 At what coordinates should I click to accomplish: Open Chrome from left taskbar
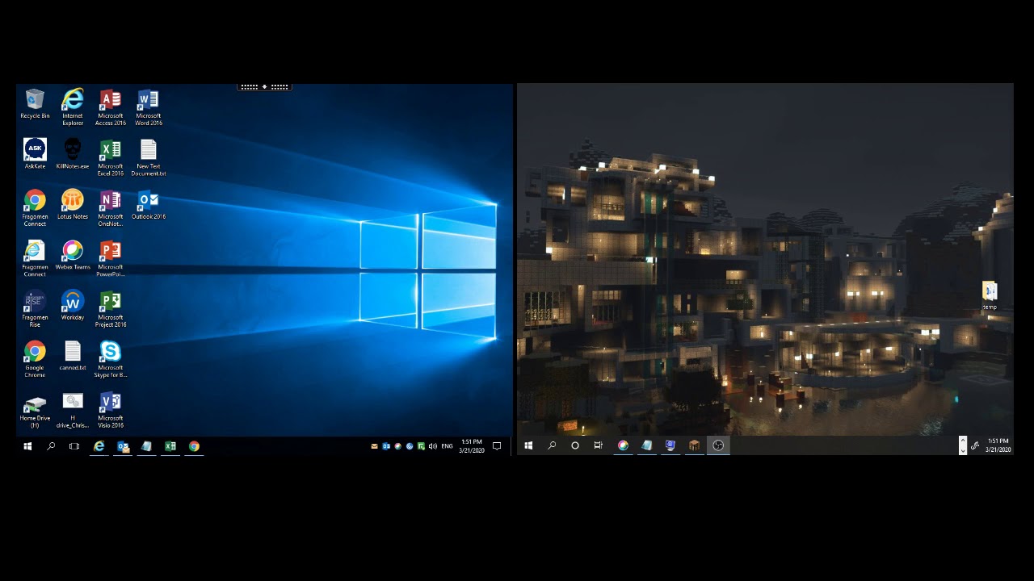click(194, 446)
